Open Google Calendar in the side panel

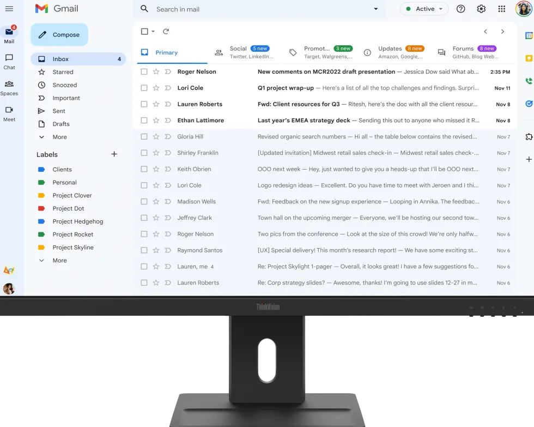(x=529, y=35)
